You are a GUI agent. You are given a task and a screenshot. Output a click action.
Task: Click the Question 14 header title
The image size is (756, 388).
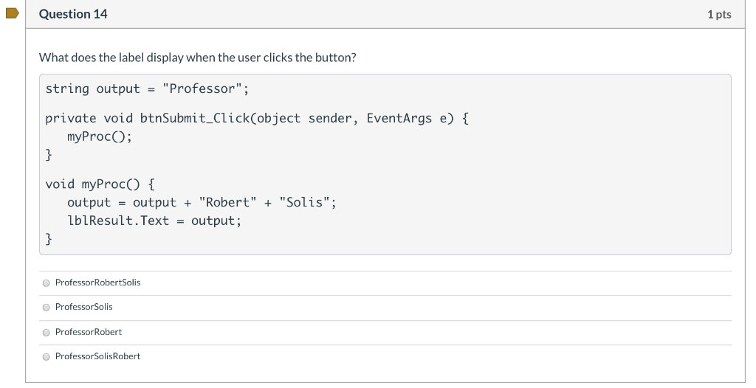73,14
